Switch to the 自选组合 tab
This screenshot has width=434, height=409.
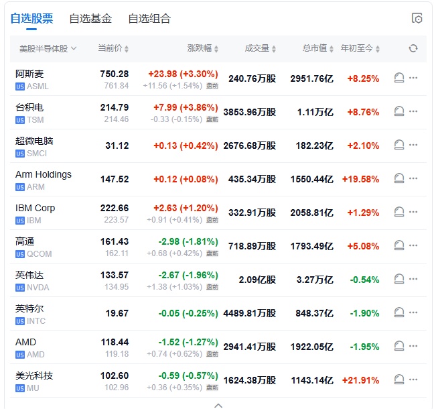point(149,19)
